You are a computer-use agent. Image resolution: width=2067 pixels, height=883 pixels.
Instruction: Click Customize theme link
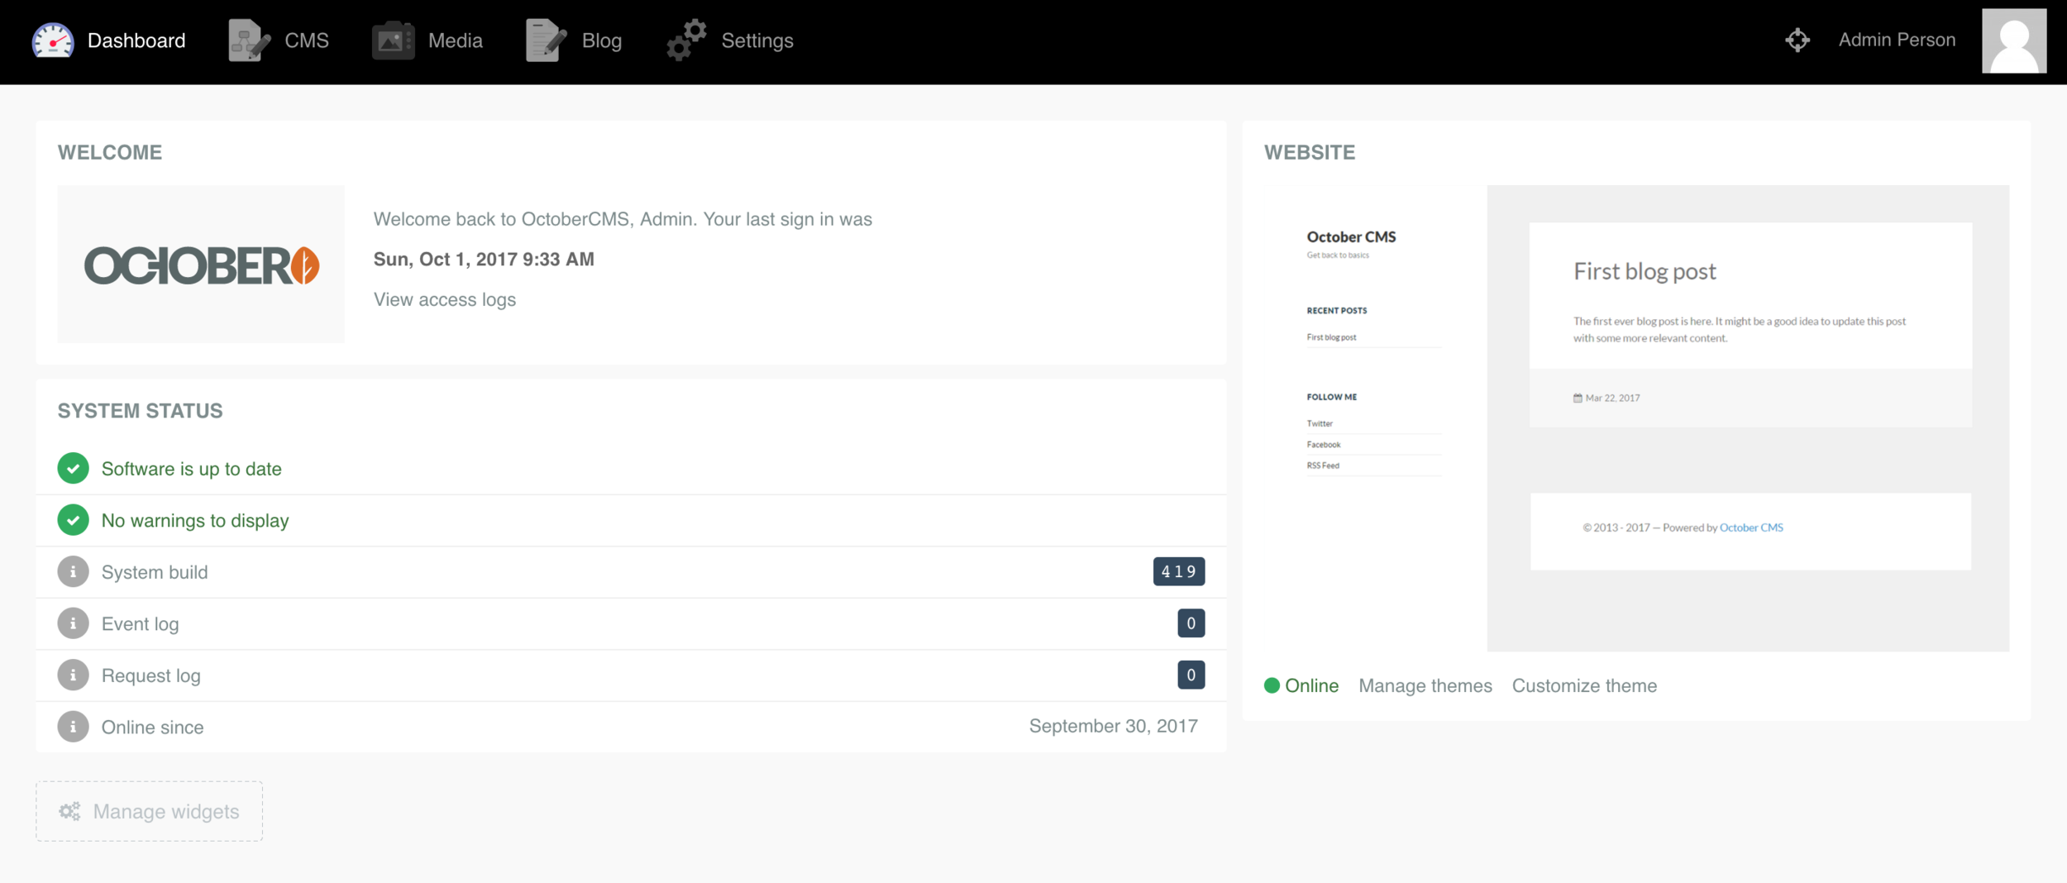click(x=1584, y=685)
